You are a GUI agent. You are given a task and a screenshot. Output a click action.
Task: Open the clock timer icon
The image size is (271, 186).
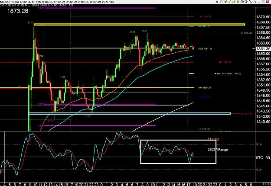pyautogui.click(x=242, y=2)
